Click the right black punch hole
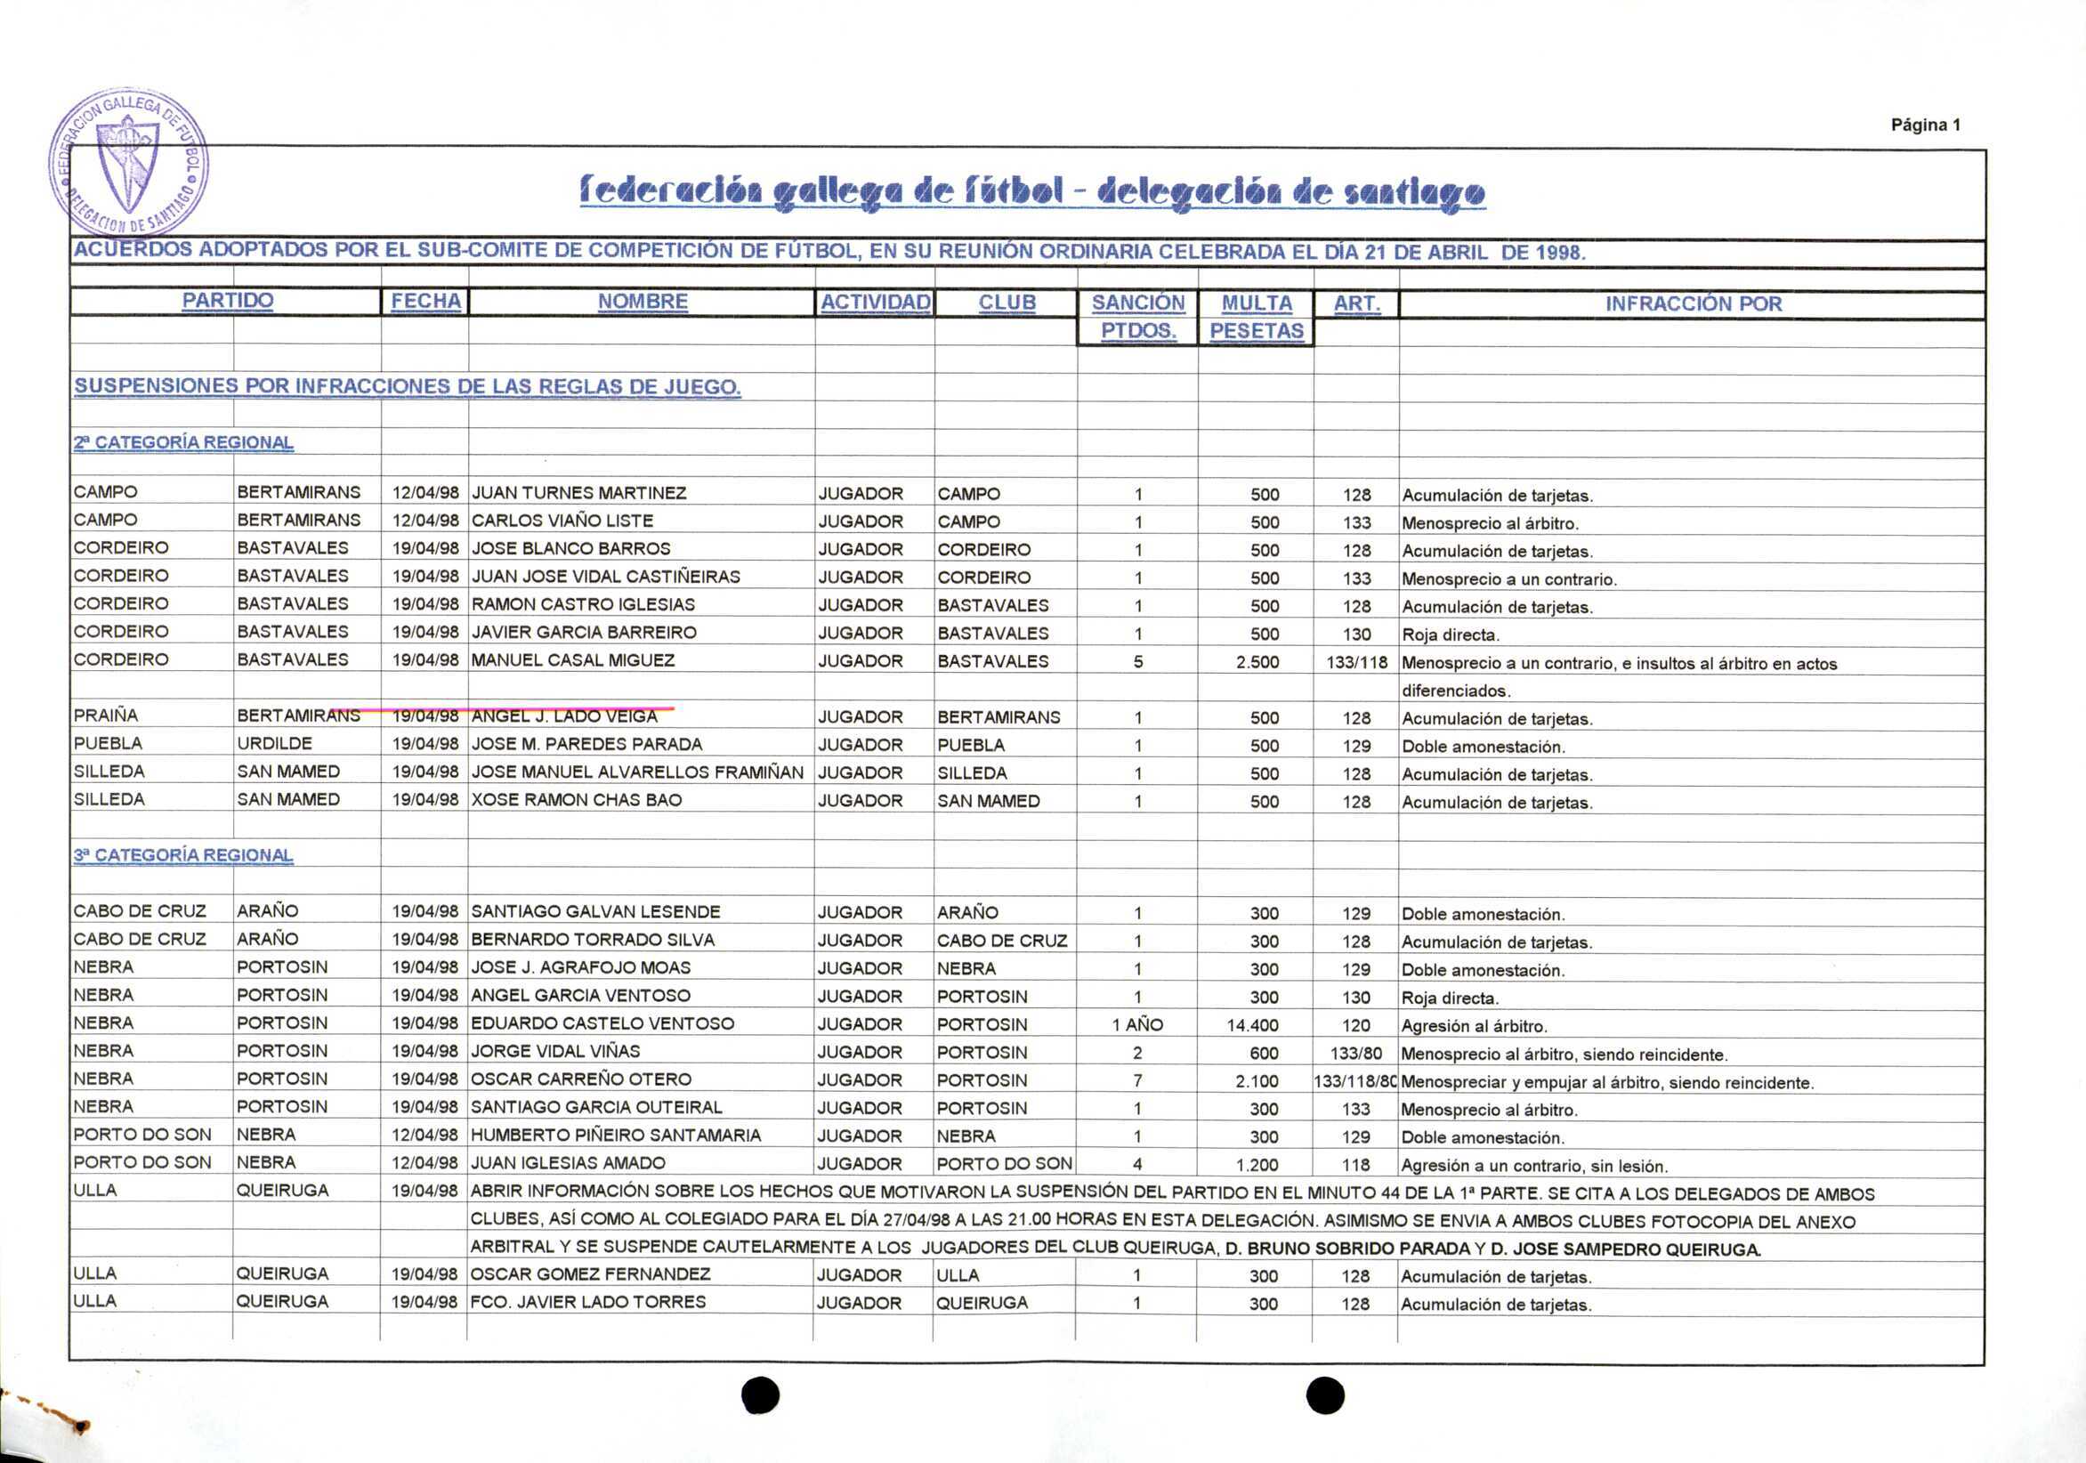Image resolution: width=2086 pixels, height=1463 pixels. [1324, 1394]
